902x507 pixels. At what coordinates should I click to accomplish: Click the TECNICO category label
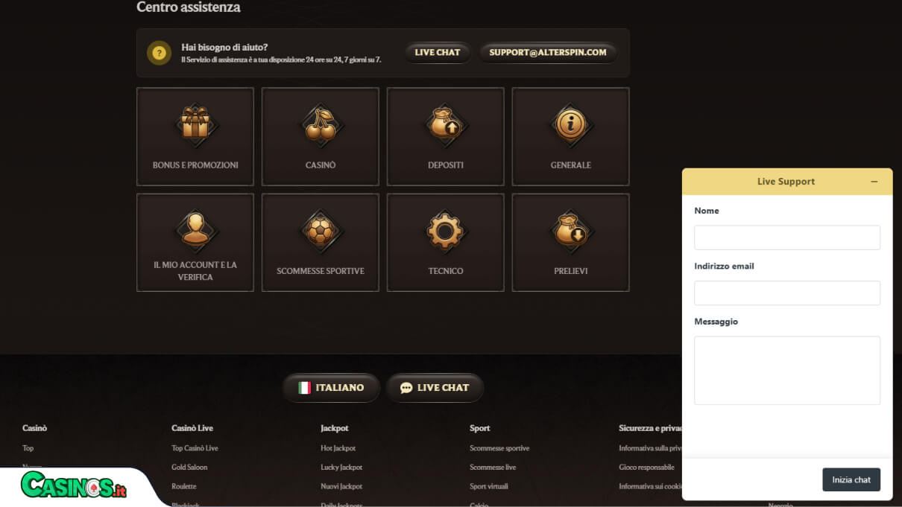pyautogui.click(x=446, y=271)
